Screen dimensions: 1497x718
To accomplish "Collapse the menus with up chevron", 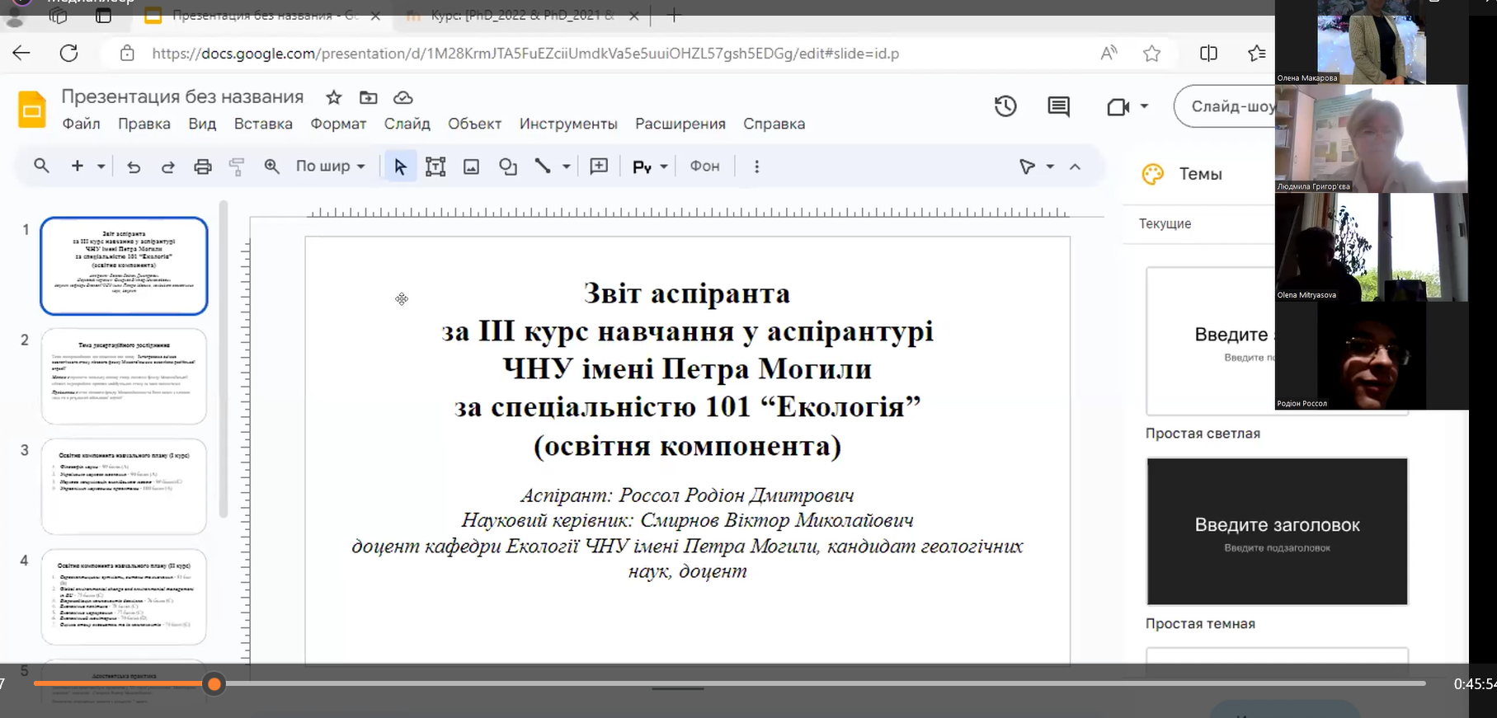I will tap(1075, 167).
